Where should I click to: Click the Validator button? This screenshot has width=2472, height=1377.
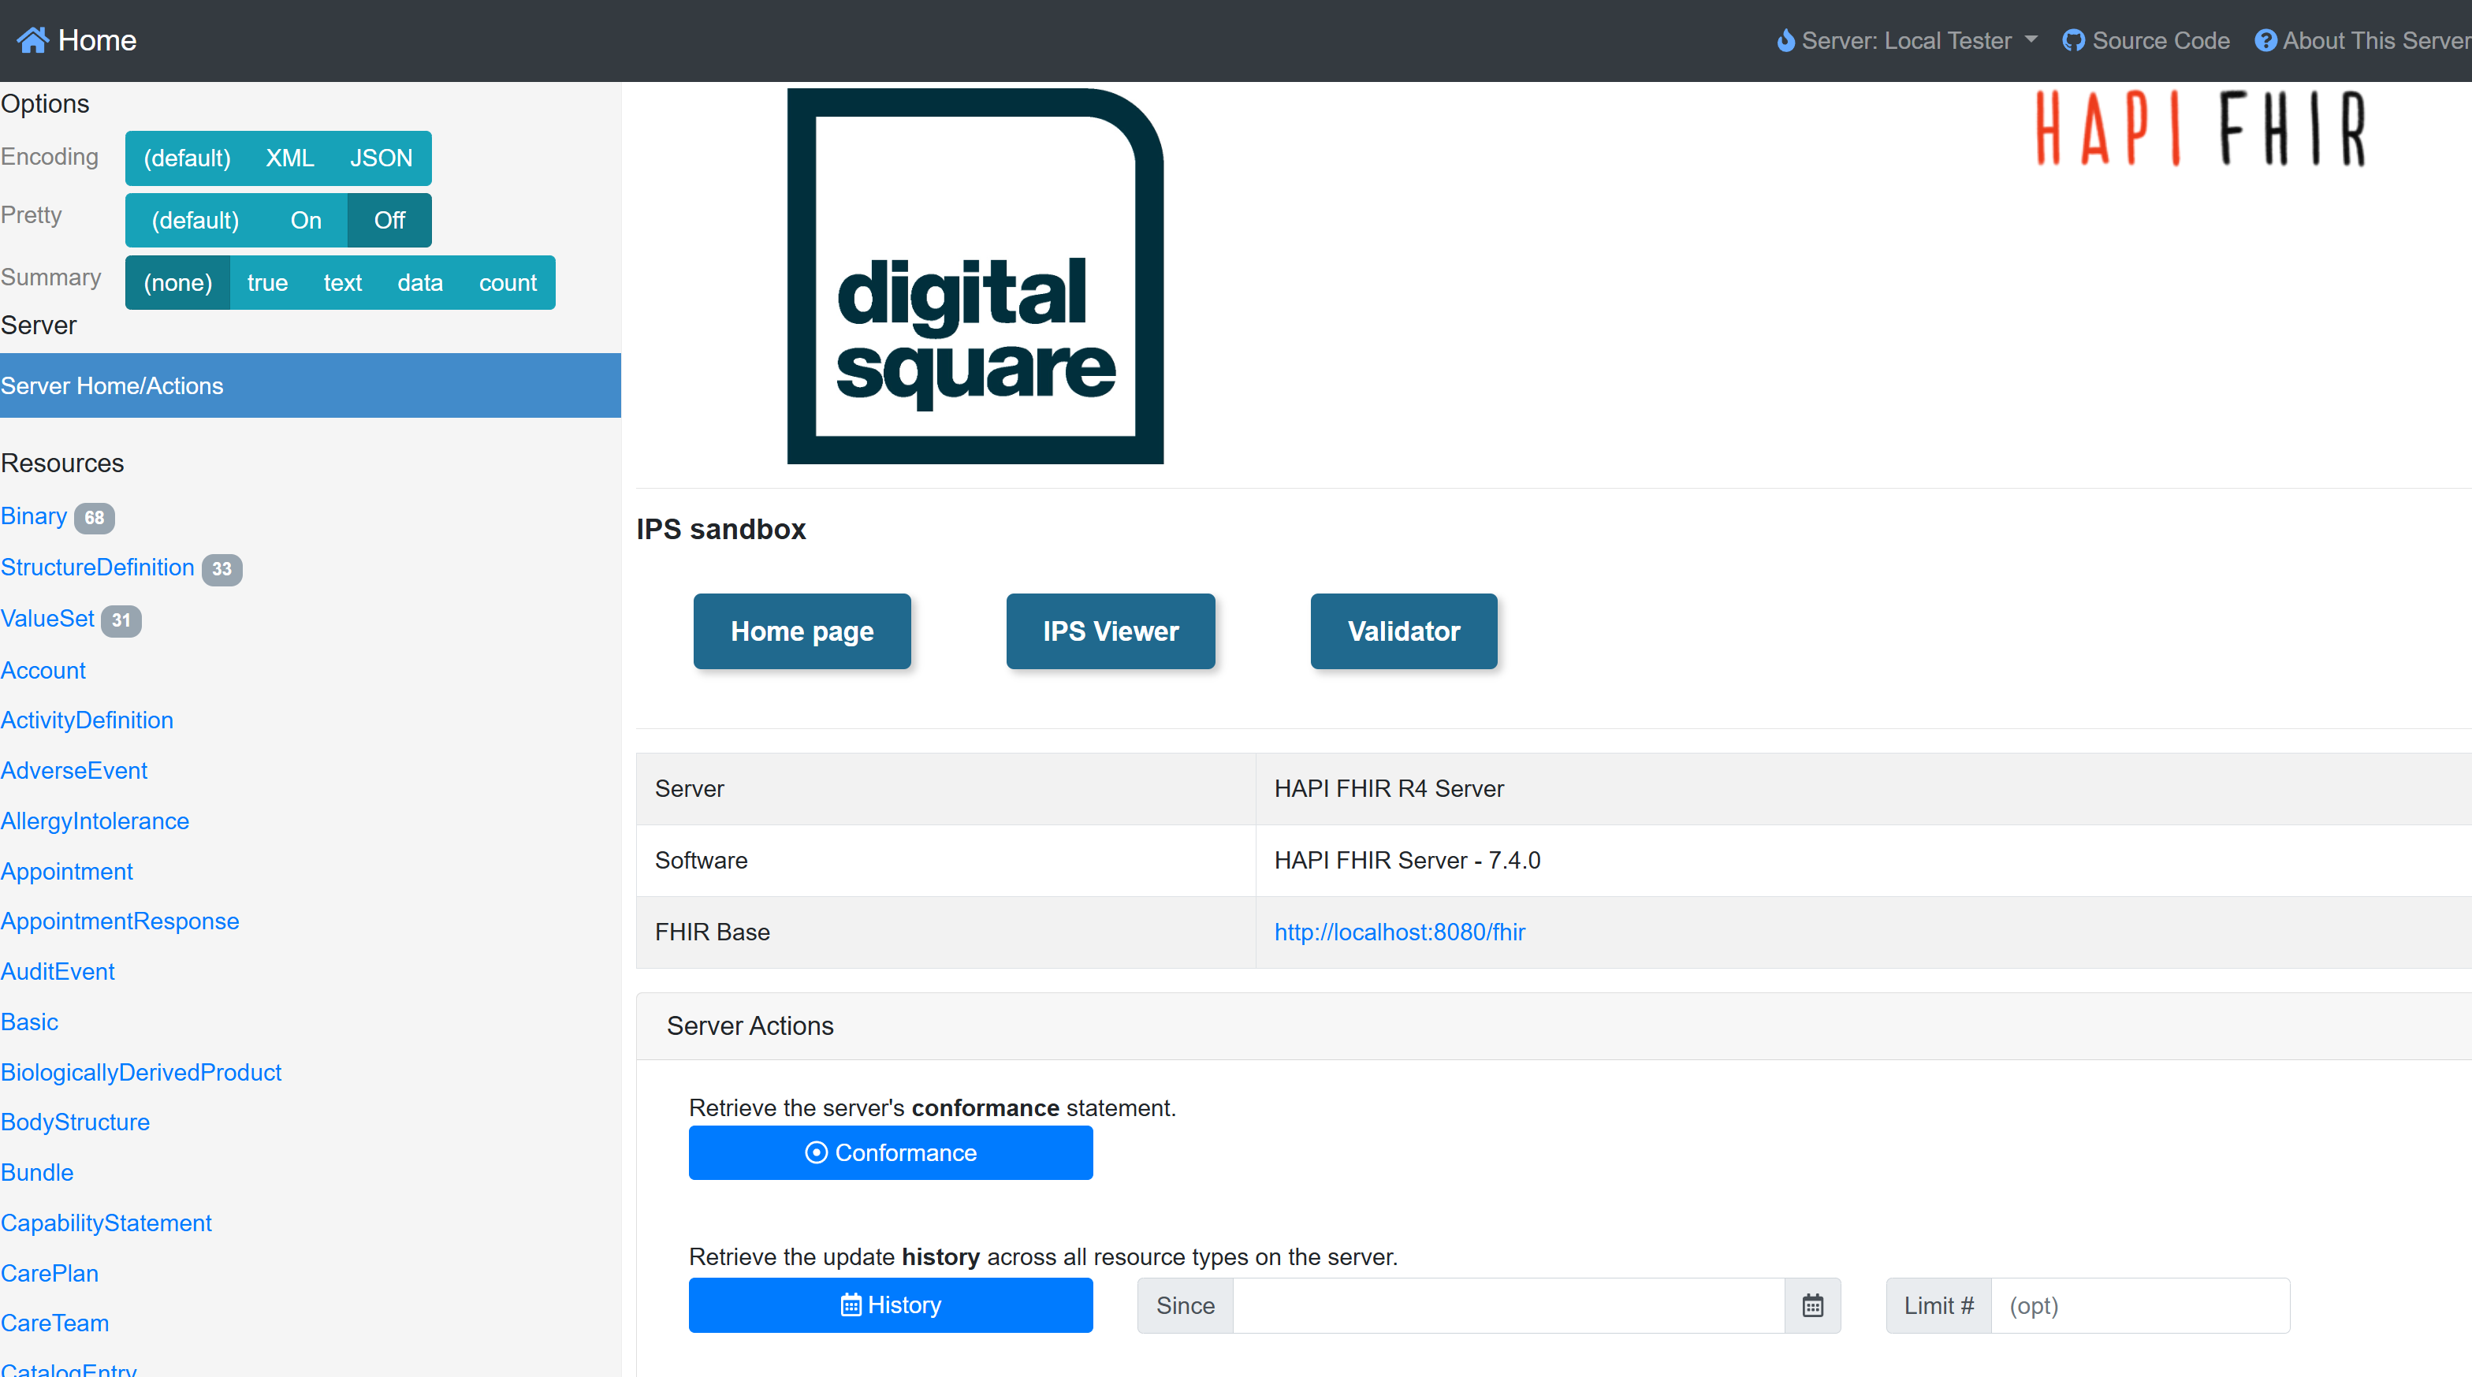click(1404, 631)
